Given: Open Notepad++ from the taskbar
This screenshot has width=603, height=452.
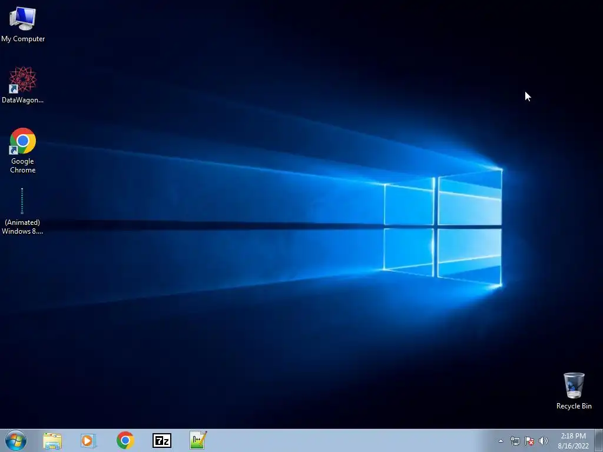Looking at the screenshot, I should point(198,440).
